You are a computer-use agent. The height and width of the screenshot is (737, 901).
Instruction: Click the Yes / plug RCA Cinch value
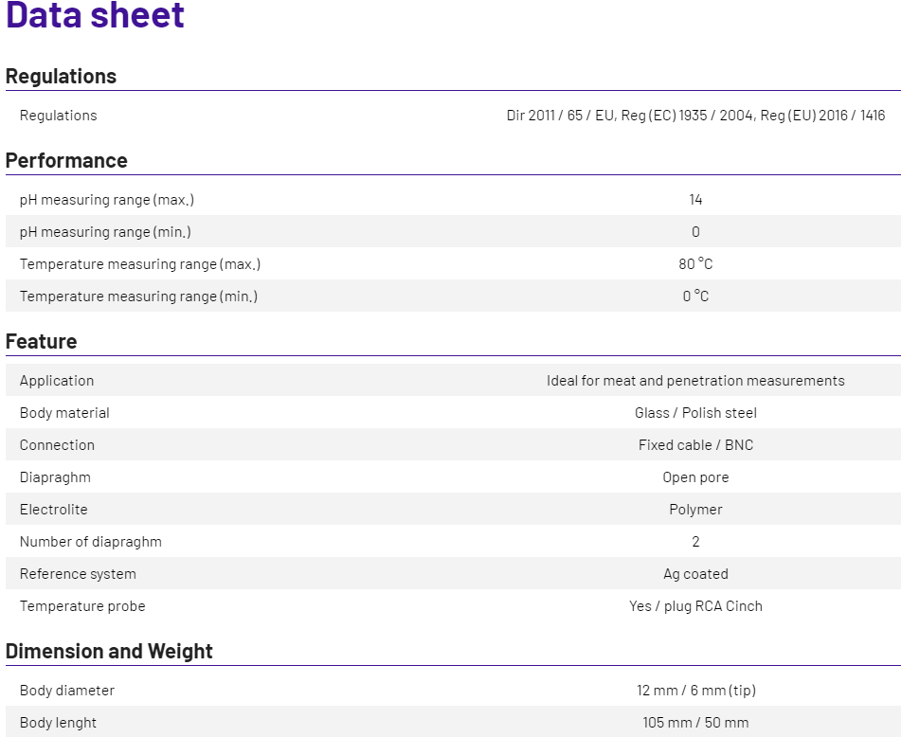click(x=695, y=606)
